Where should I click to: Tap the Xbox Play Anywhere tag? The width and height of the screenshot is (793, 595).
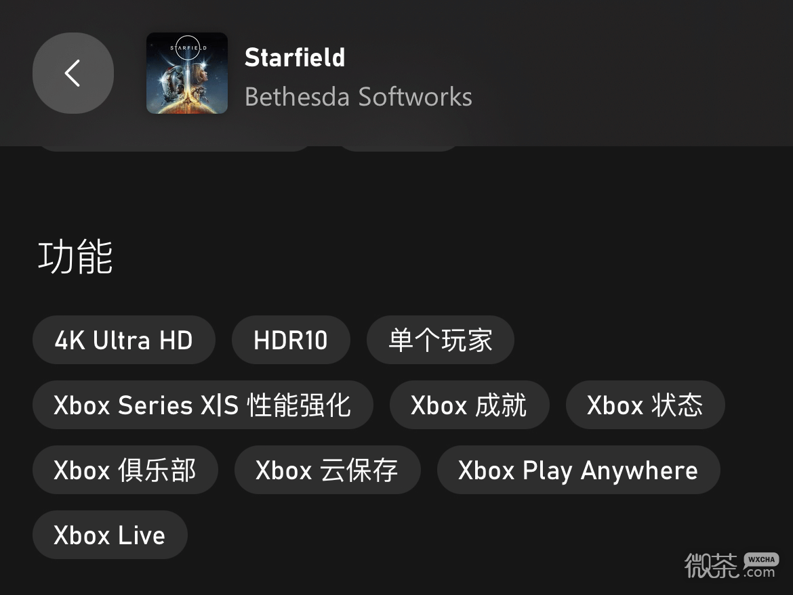[x=578, y=470]
